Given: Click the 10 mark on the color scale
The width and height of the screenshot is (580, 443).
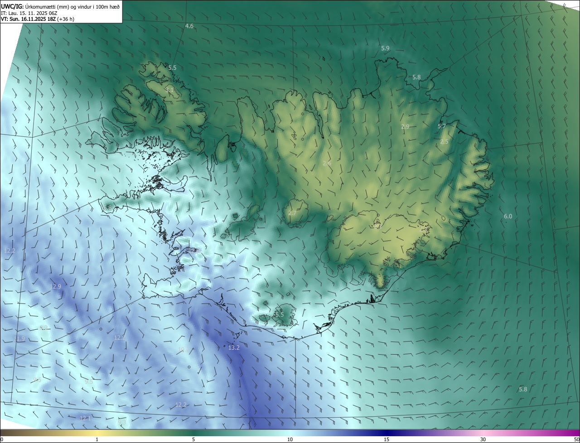Looking at the screenshot, I should pyautogui.click(x=290, y=439).
